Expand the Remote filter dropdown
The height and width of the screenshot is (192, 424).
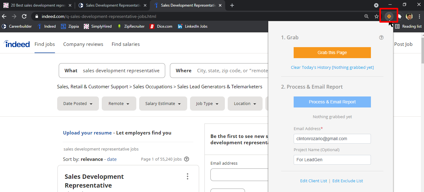coord(119,103)
